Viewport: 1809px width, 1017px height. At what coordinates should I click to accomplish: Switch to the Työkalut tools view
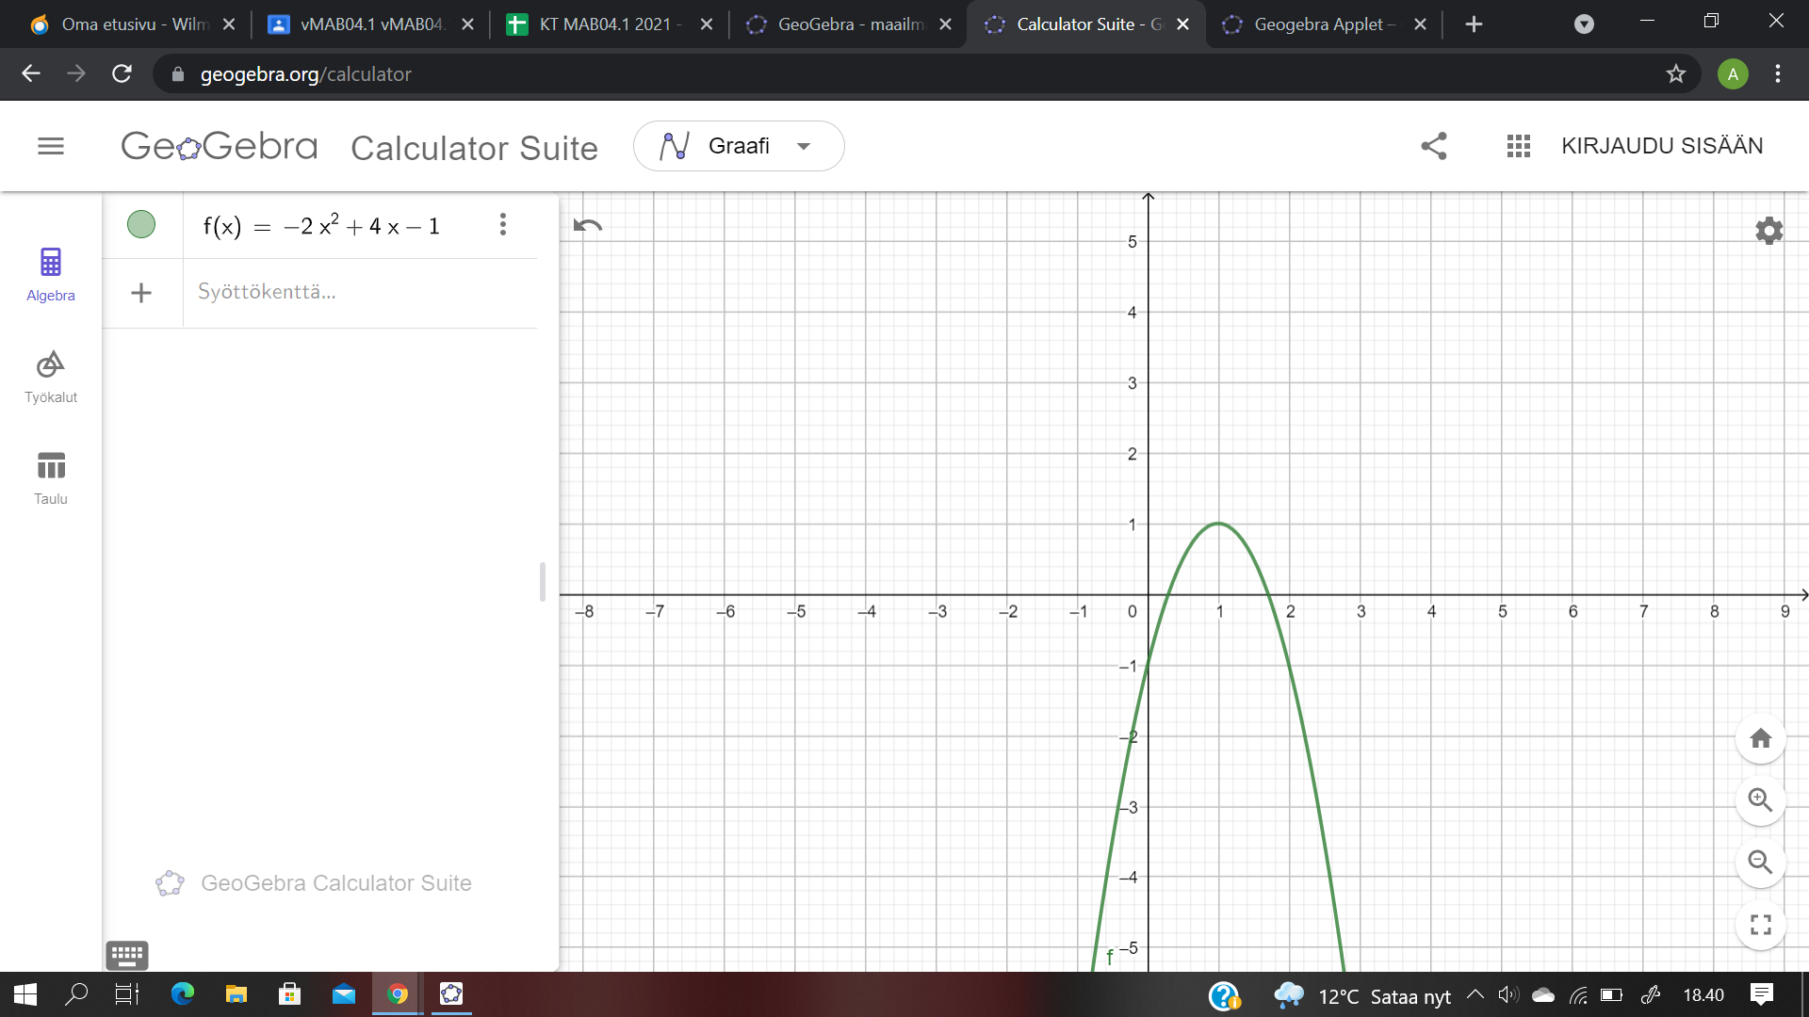51,377
